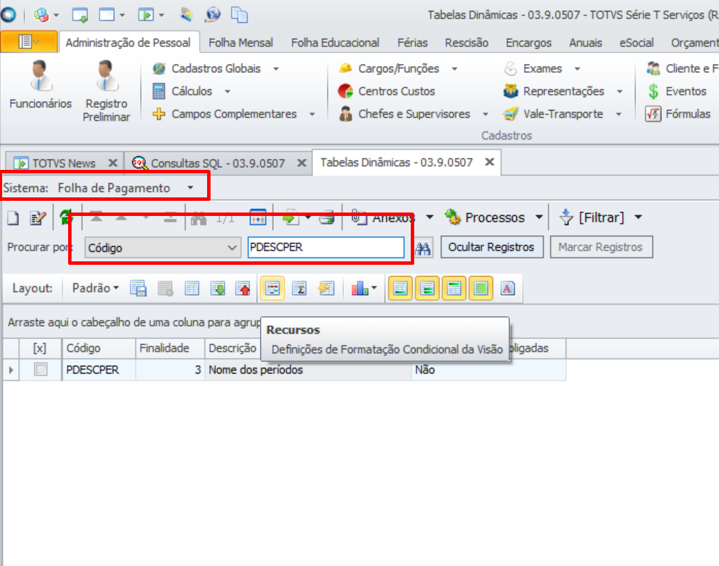
Task: Open Eventos from the ribbon
Action: tap(677, 91)
